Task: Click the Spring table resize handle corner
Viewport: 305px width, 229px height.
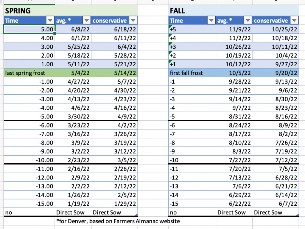Action: coord(136,215)
